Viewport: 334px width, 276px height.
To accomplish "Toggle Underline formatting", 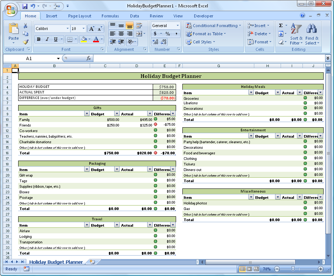I will (x=56, y=39).
